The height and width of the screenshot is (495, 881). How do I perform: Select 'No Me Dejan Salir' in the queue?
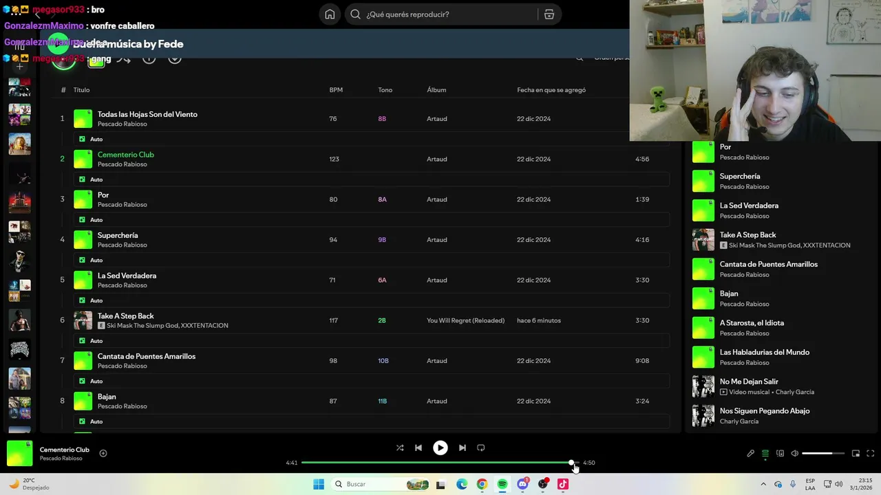(x=749, y=382)
